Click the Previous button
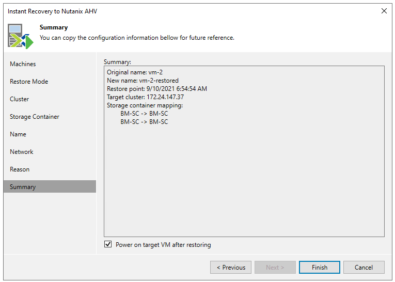The image size is (395, 282). (x=231, y=268)
